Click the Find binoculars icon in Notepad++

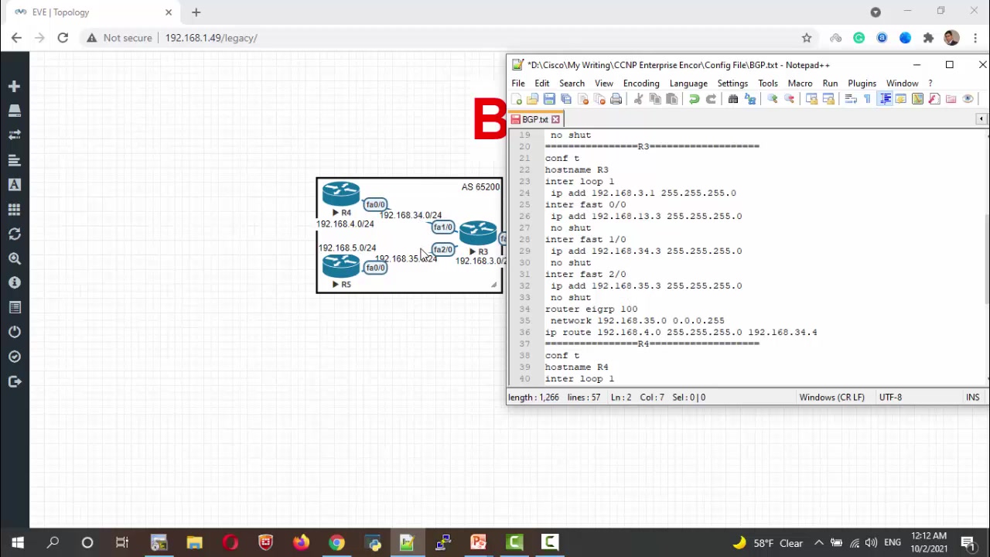pos(733,99)
